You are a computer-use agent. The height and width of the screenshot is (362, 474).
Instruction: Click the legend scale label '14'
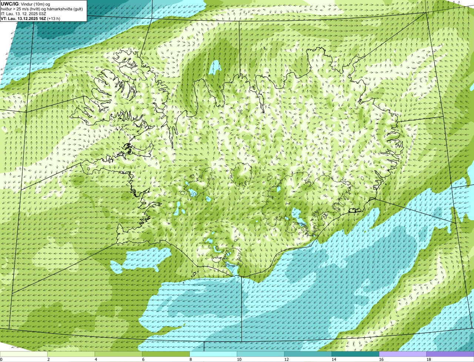[334, 359]
